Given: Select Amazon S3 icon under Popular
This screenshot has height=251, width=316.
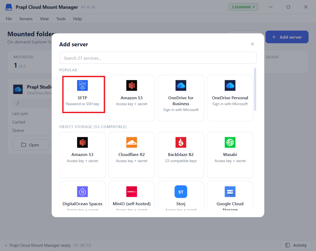Looking at the screenshot, I should [132, 85].
